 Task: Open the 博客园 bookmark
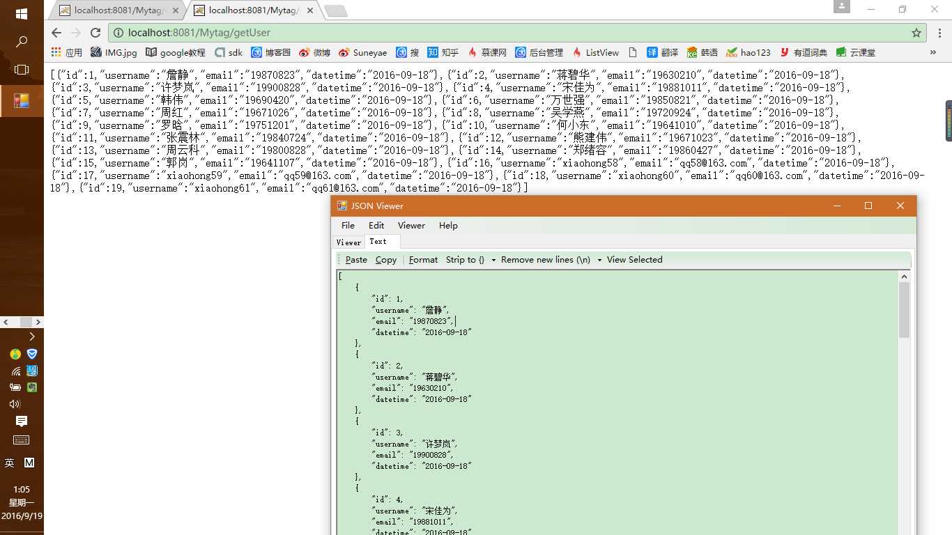point(271,52)
